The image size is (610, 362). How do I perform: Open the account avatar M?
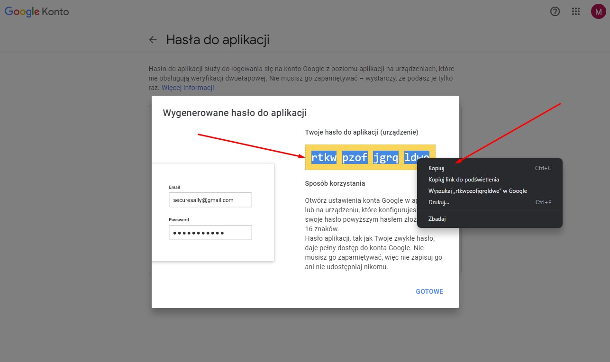pos(598,12)
